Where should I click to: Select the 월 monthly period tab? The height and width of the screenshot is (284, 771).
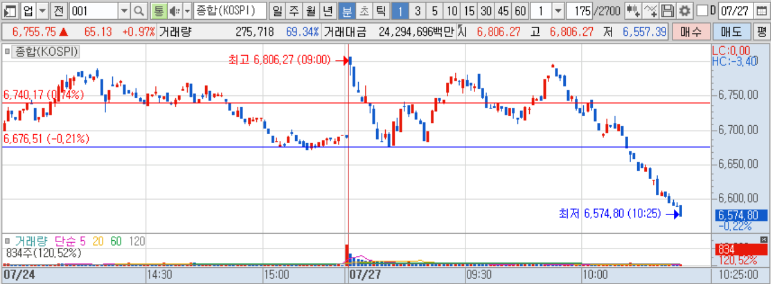point(311,10)
